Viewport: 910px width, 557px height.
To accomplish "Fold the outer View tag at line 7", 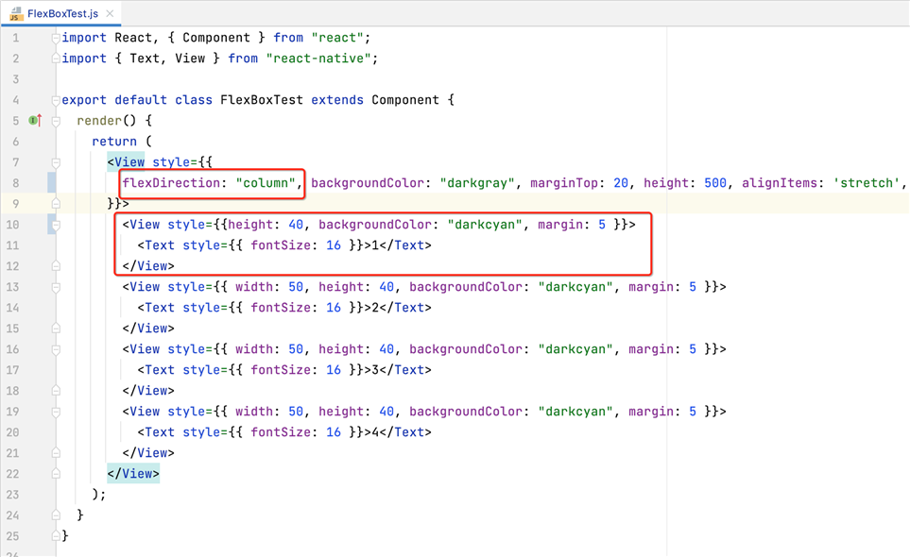I will [56, 162].
